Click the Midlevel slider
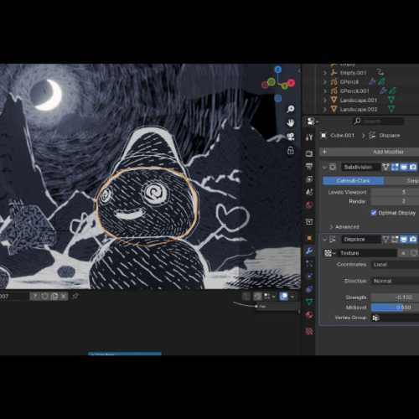Image resolution: width=419 pixels, height=419 pixels. point(395,308)
